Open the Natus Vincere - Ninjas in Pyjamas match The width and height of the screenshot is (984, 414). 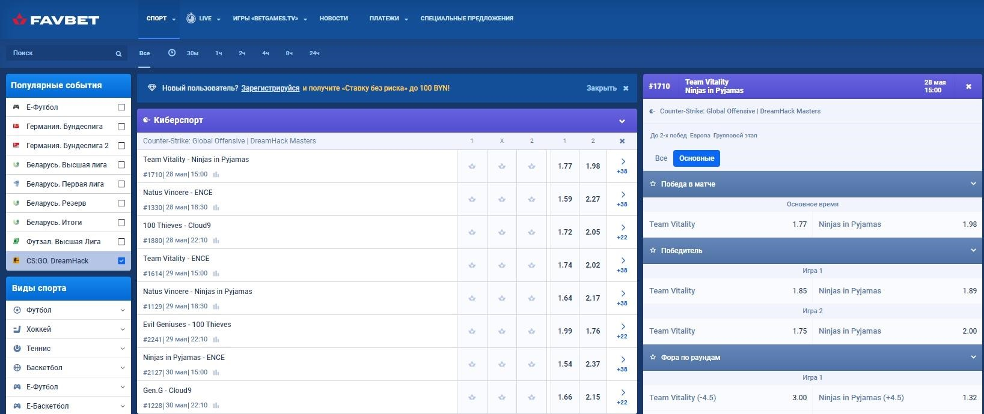[198, 292]
